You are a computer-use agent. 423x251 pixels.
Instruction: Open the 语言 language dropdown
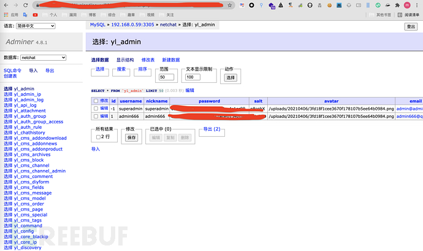click(36, 26)
